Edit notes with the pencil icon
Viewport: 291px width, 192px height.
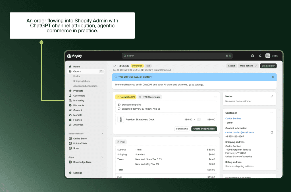point(272,96)
